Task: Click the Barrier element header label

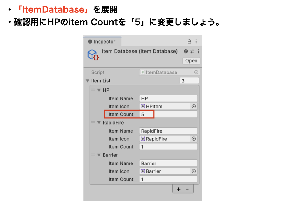Action: coord(110,155)
